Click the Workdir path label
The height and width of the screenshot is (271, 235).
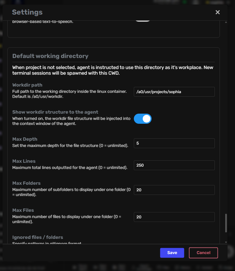coord(27,85)
